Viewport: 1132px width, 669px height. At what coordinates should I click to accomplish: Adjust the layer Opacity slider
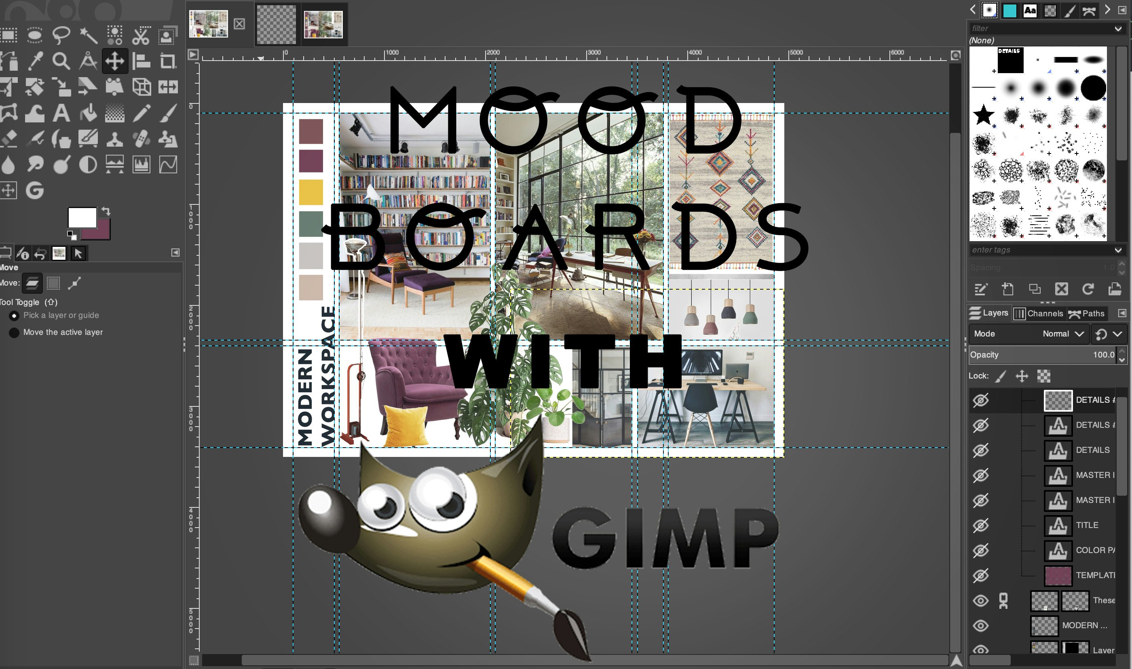pos(1042,355)
